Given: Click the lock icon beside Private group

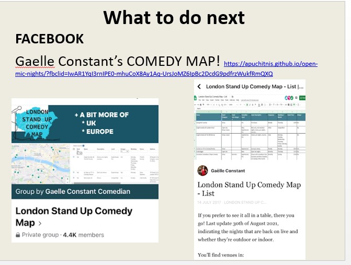Looking at the screenshot, I should [18, 235].
